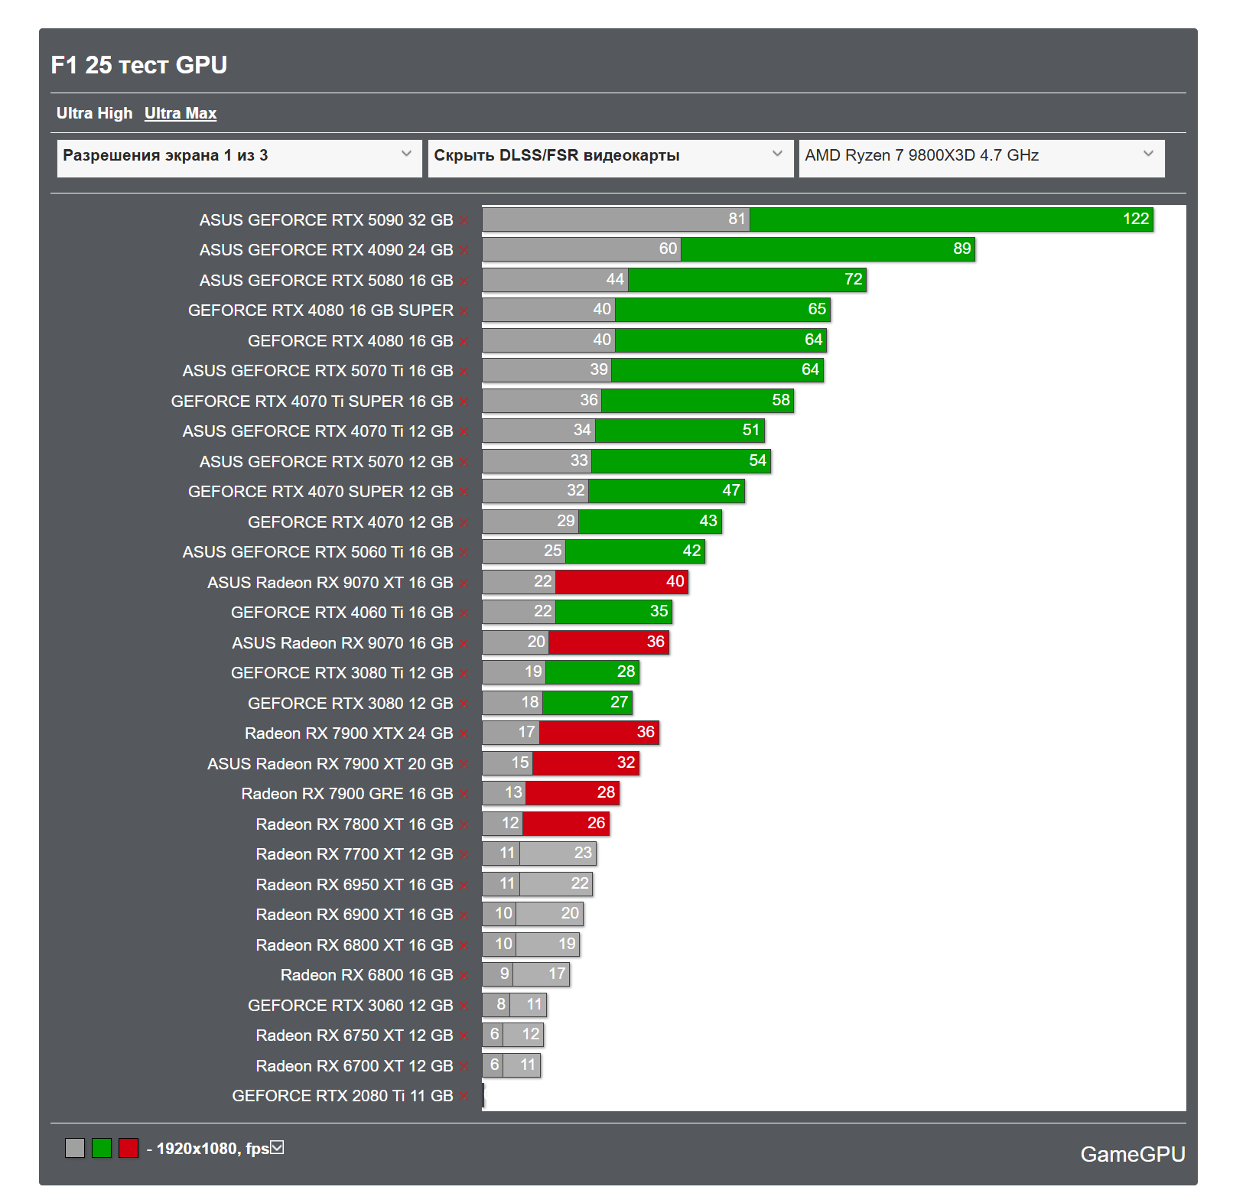Remove ASUS GEFORCE RTX 5070 12 GB row
The image size is (1233, 1190).
tap(464, 462)
